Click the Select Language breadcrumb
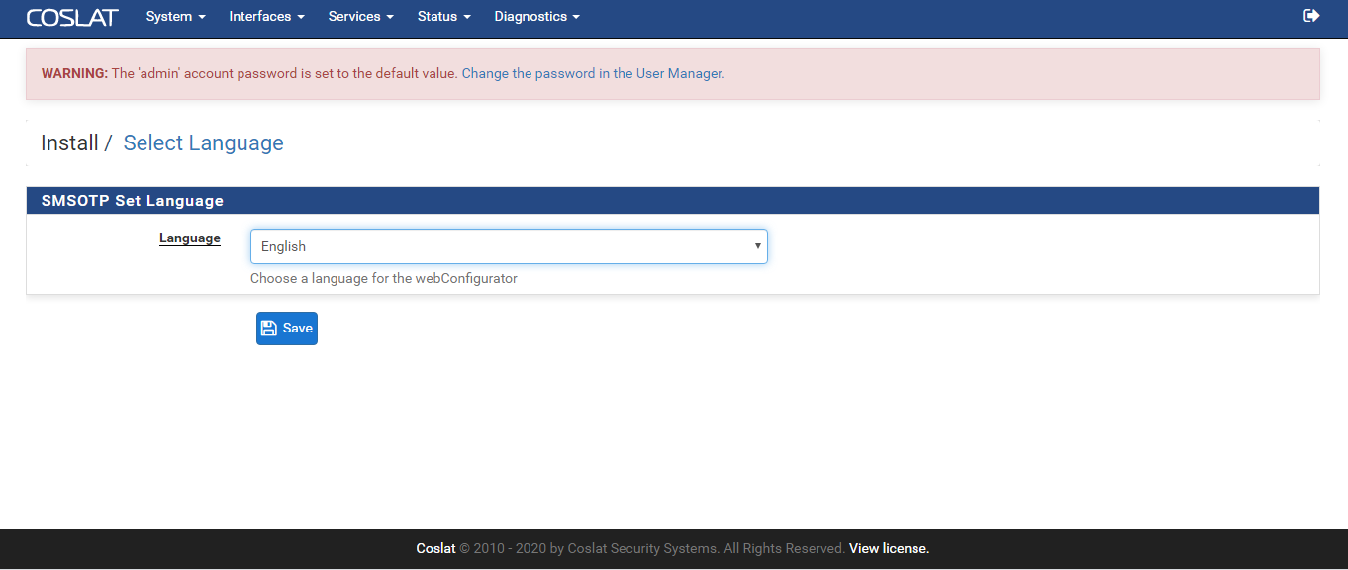This screenshot has width=1348, height=570. tap(203, 143)
